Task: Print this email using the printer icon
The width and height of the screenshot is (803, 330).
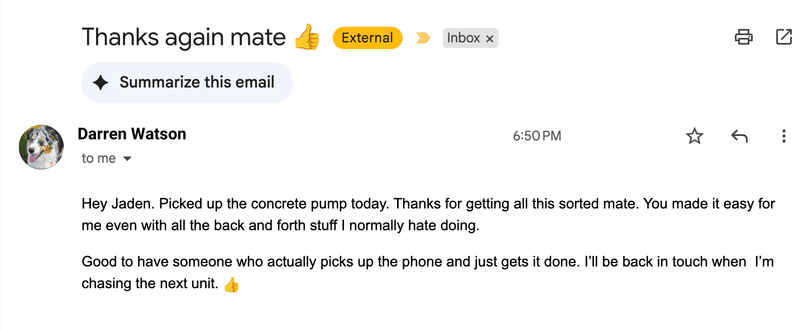Action: tap(743, 37)
